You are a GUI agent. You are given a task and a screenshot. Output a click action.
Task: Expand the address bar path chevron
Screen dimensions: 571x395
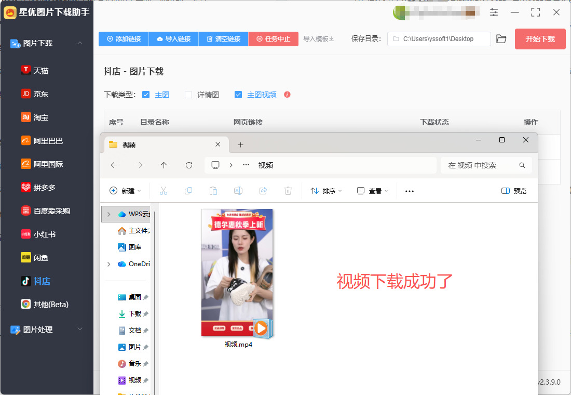[x=231, y=165]
